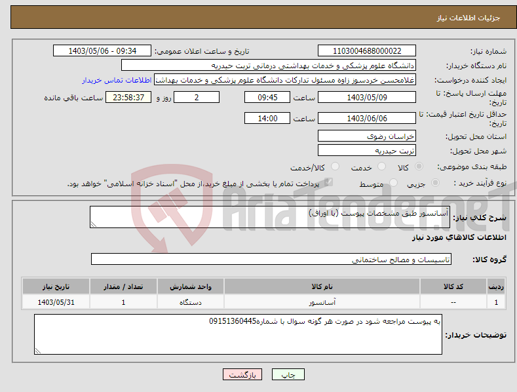This screenshot has height=392, width=517.
Task: Click the buyer organization name field
Action: [x=269, y=66]
